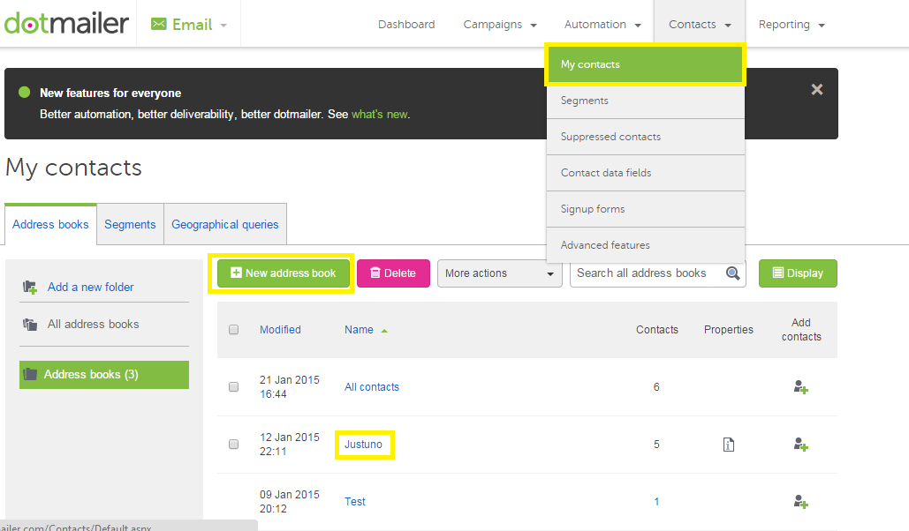Screen dimensions: 909x531
Task: Click the All address books folder icon
Action: tap(29, 324)
